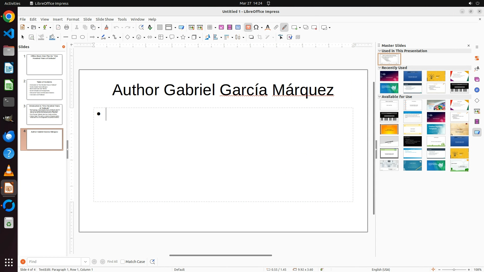Toggle the Display Grid icon
The width and height of the screenshot is (484, 272).
tap(160, 27)
